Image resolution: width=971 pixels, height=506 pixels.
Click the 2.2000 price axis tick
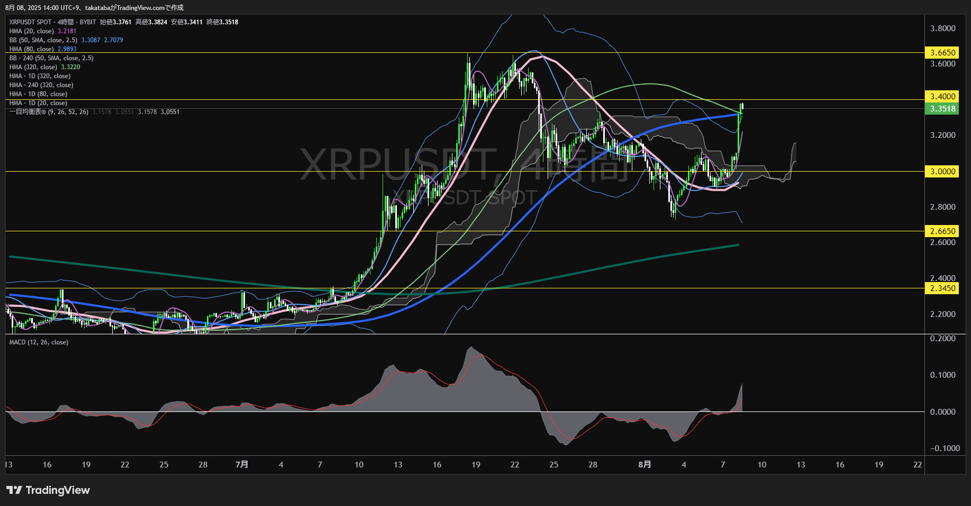[x=943, y=314]
